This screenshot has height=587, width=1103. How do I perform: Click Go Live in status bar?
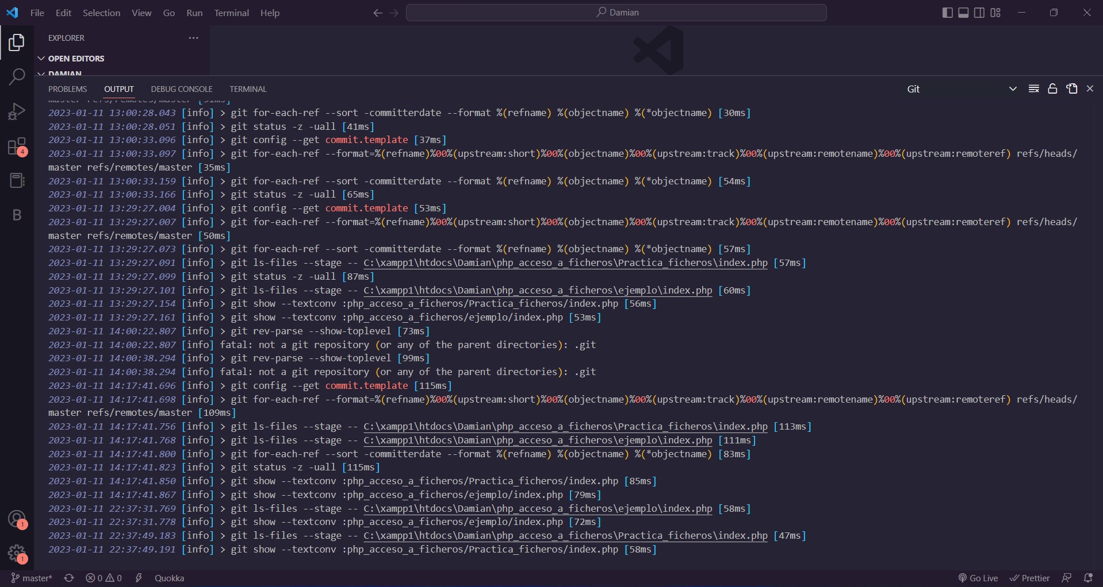click(978, 578)
